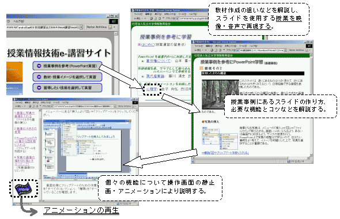Click arrow icon on 習得したい技術 button
340x219 pixels.
tap(39, 88)
